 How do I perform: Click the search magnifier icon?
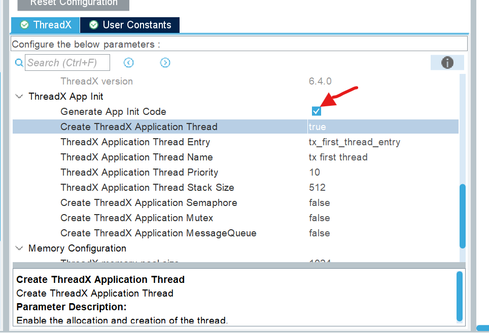click(19, 63)
